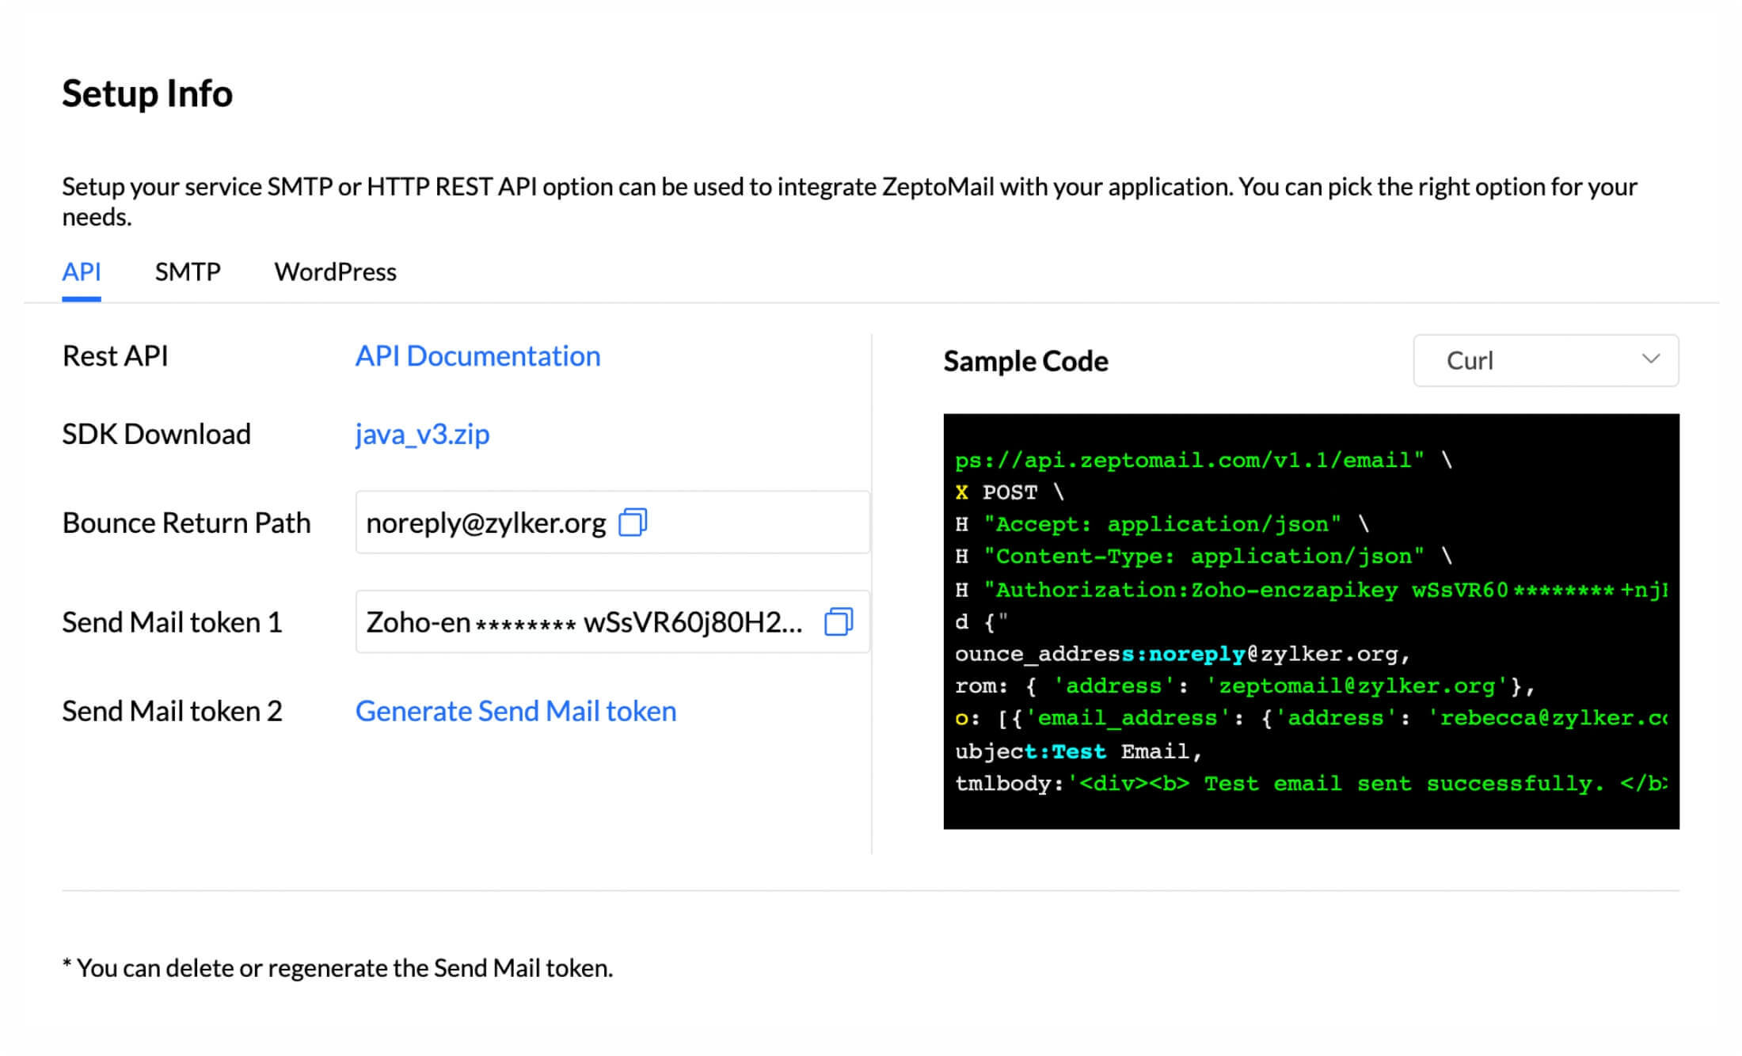Click the POST line in sample code

[1010, 492]
